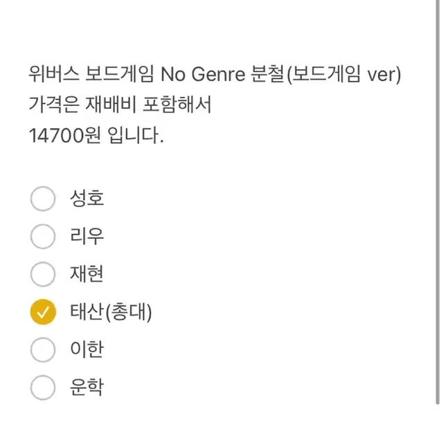
Task: Pick the 재현 radio button circle
Action: (x=43, y=275)
